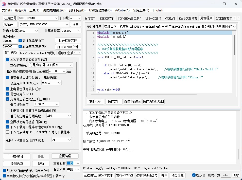The height and width of the screenshot is (180, 242).
Task: Toggle 空闲状态时停止看门狗计数
Action: (x=7, y=122)
